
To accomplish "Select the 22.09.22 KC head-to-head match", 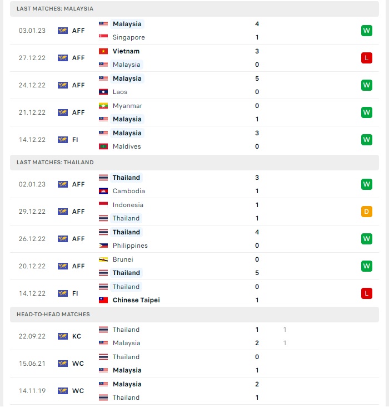I will click(x=194, y=336).
